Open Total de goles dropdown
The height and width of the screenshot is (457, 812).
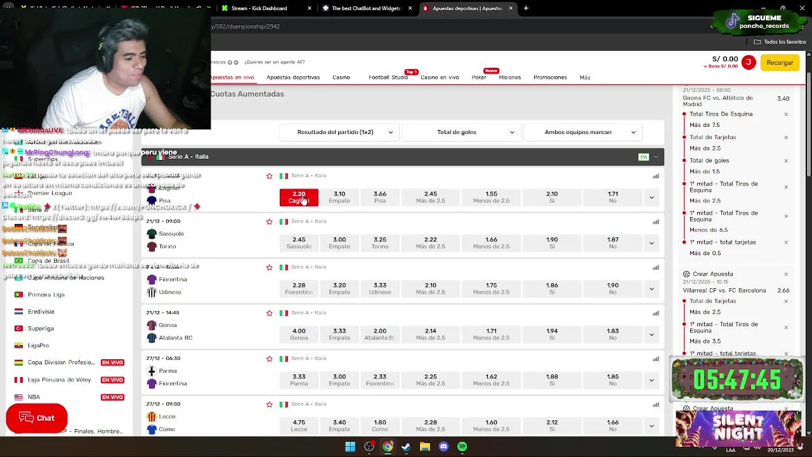click(461, 132)
